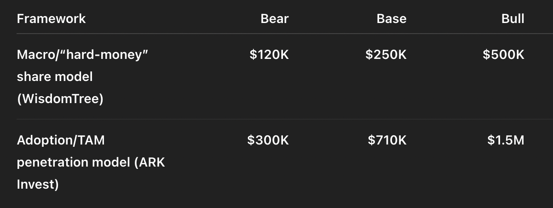This screenshot has width=553, height=208.
Task: Click the Bear column header
Action: point(275,18)
